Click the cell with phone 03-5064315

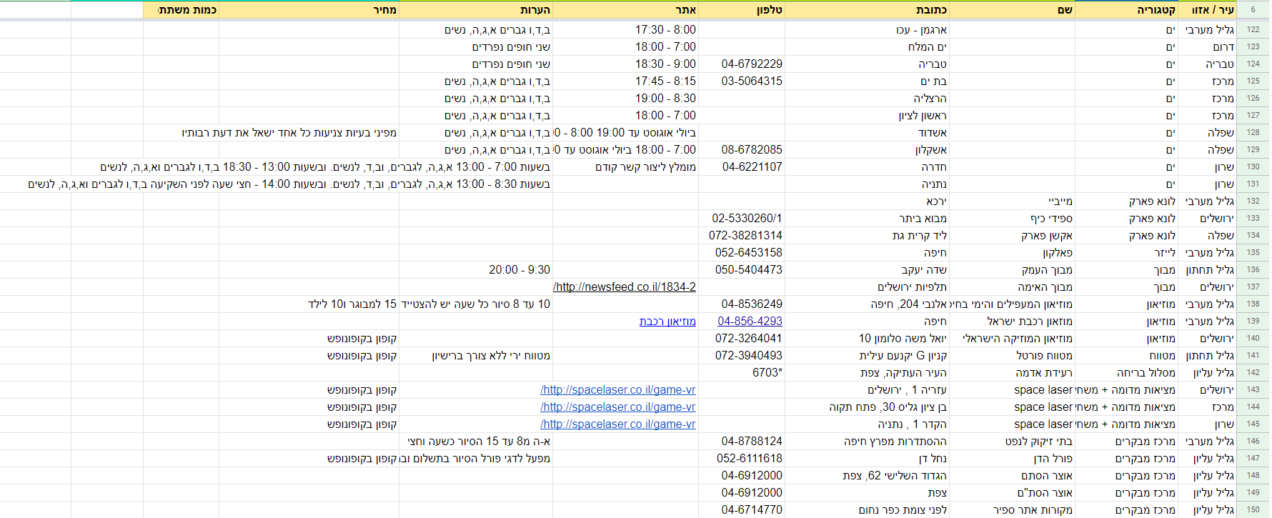click(752, 81)
